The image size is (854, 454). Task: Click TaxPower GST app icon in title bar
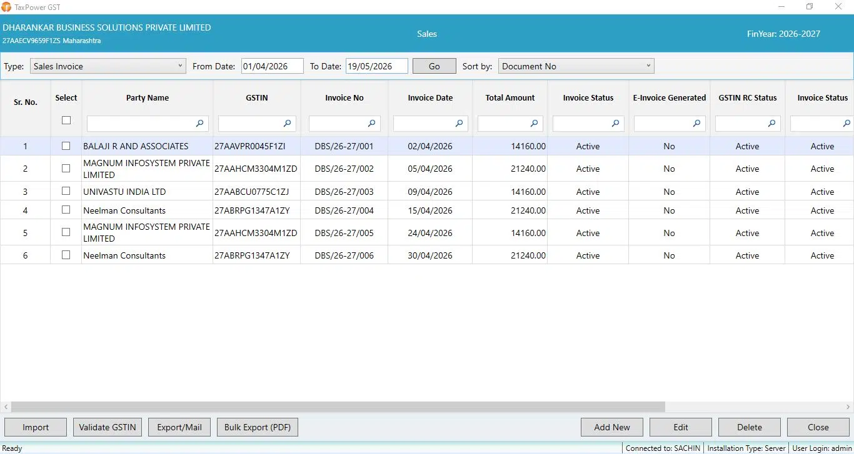tap(6, 7)
